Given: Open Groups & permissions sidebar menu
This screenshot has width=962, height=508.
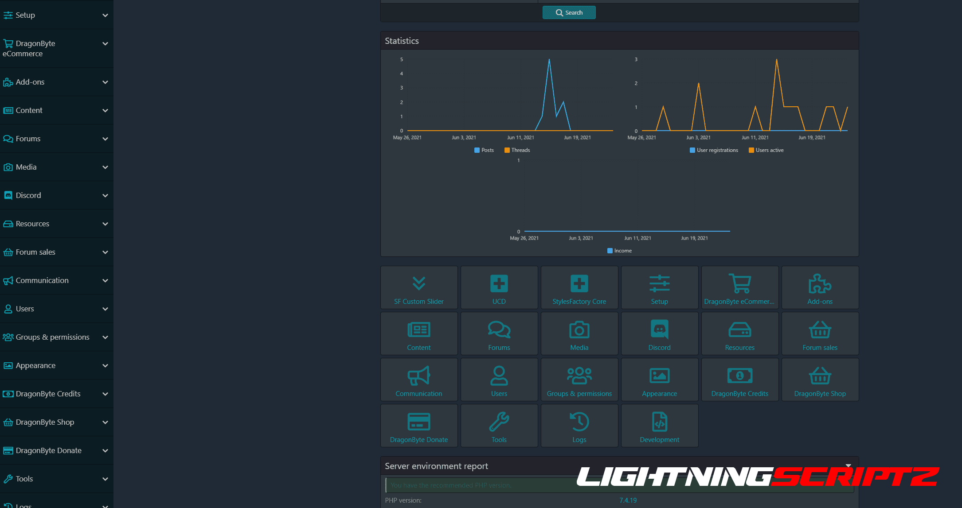Looking at the screenshot, I should pos(52,337).
